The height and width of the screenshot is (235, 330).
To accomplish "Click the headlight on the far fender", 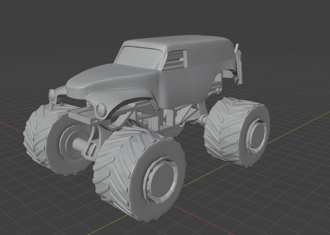I will [x=51, y=95].
